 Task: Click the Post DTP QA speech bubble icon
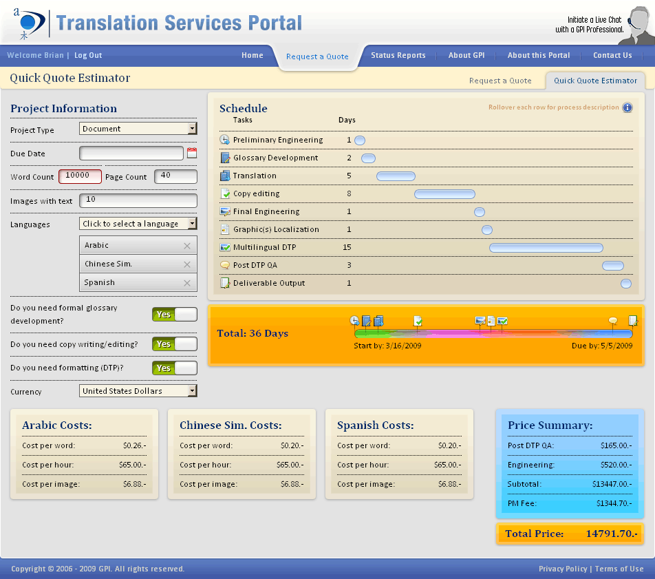click(x=224, y=265)
